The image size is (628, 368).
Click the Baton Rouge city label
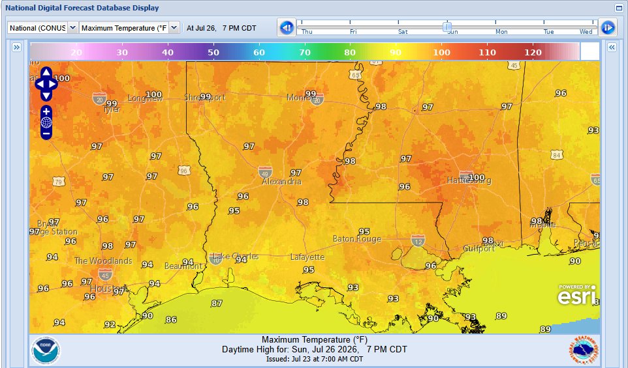[357, 239]
